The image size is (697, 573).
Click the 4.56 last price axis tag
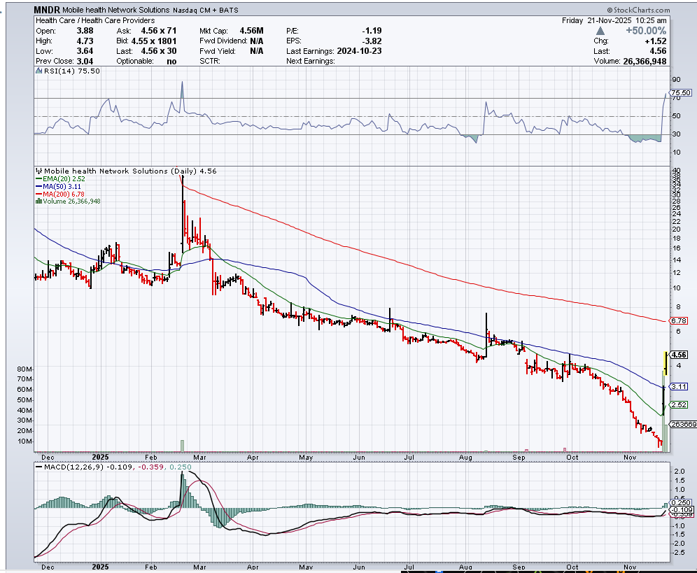coord(680,354)
